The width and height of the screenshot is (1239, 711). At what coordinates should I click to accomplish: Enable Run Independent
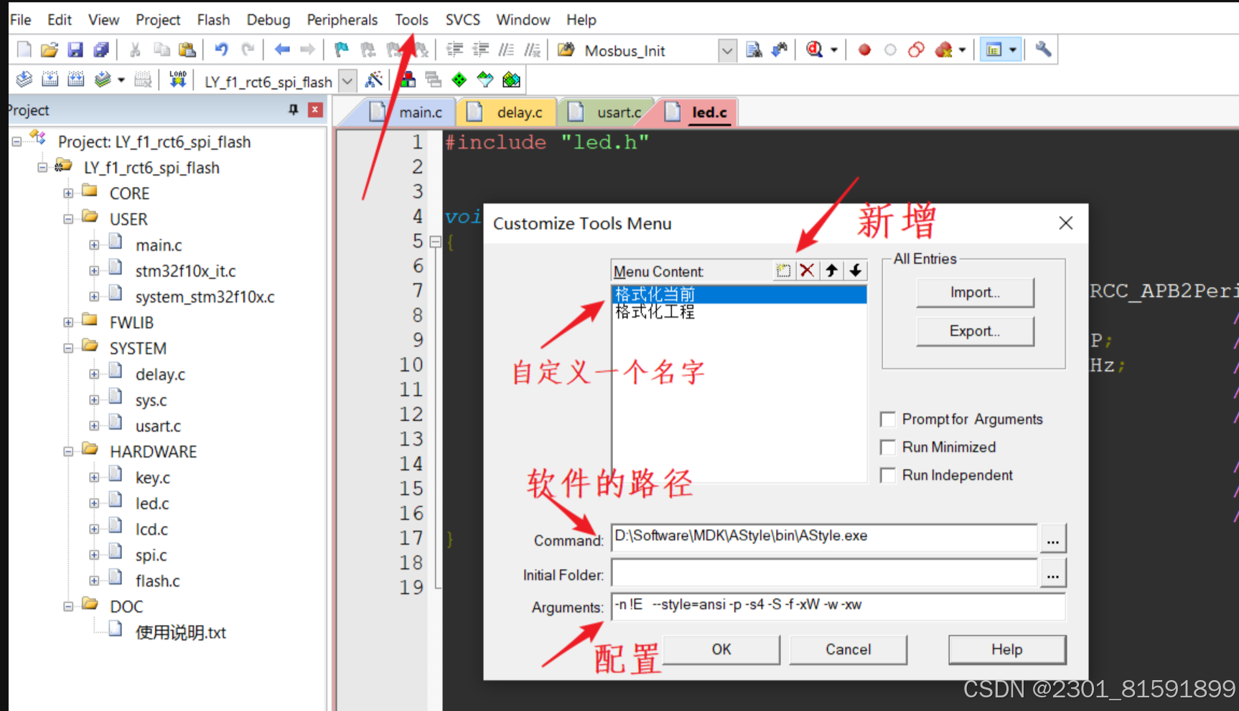click(x=888, y=475)
